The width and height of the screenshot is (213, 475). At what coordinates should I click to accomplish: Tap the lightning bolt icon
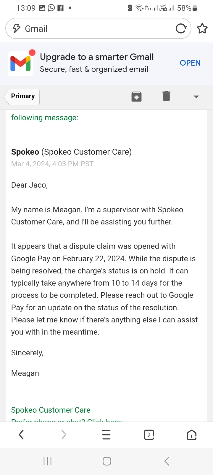point(16,28)
